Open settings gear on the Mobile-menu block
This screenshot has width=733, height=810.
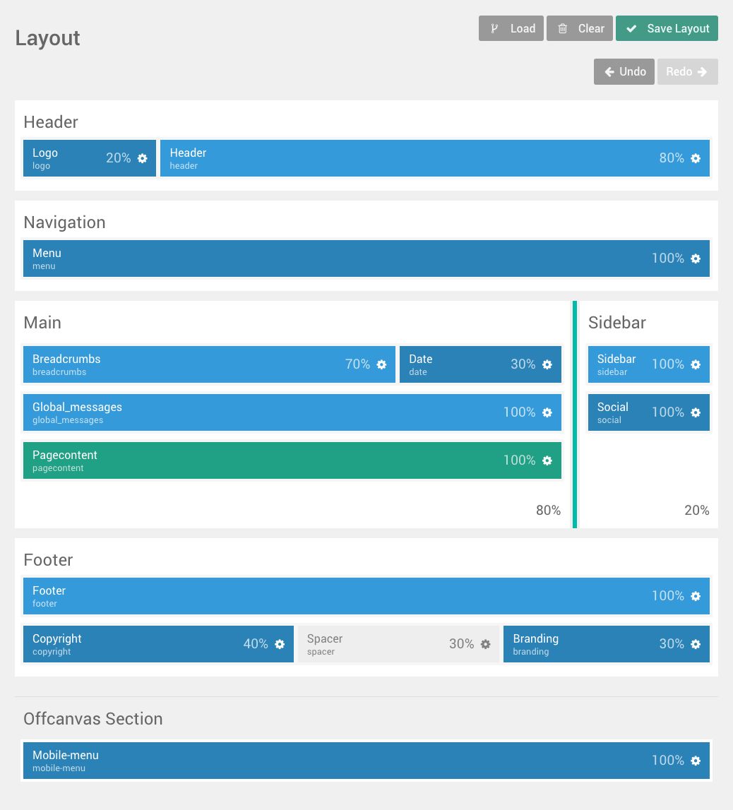(x=694, y=761)
